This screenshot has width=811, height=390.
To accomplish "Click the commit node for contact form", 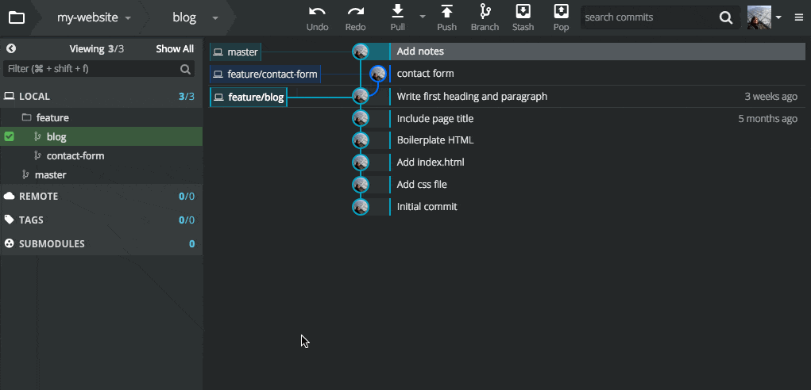I will click(x=378, y=73).
